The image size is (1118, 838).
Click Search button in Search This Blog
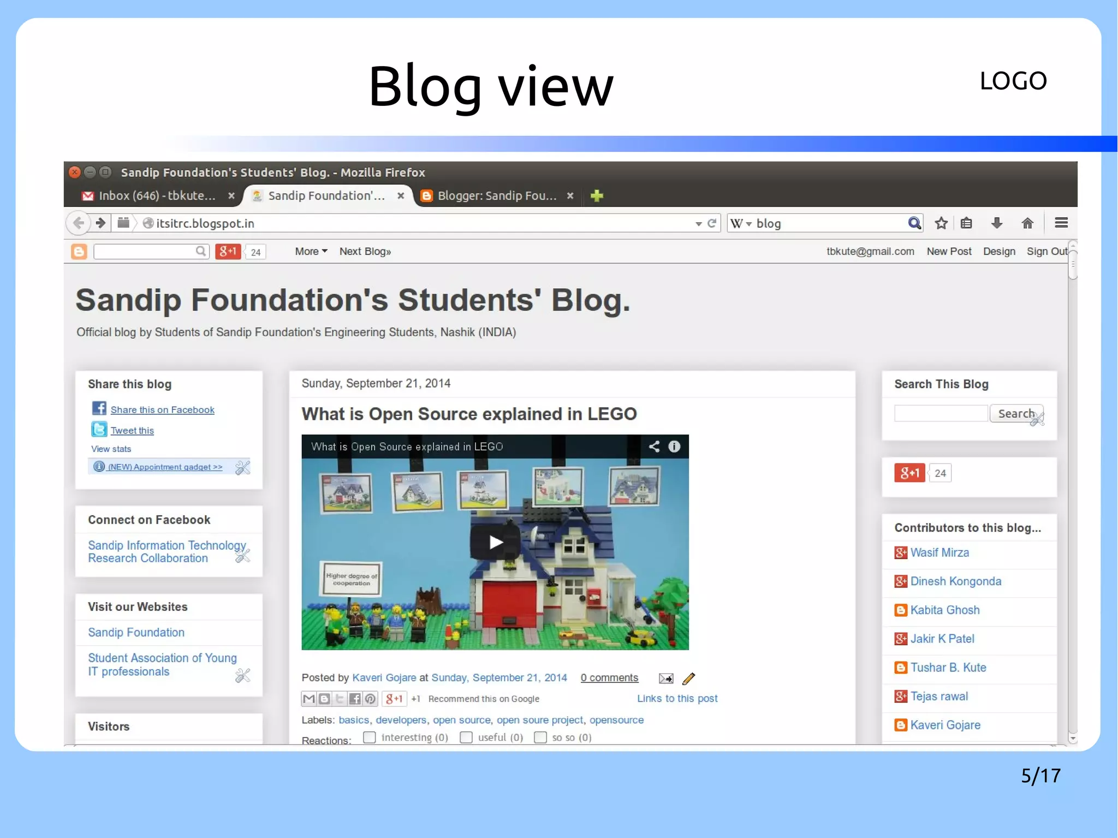pyautogui.click(x=1016, y=413)
